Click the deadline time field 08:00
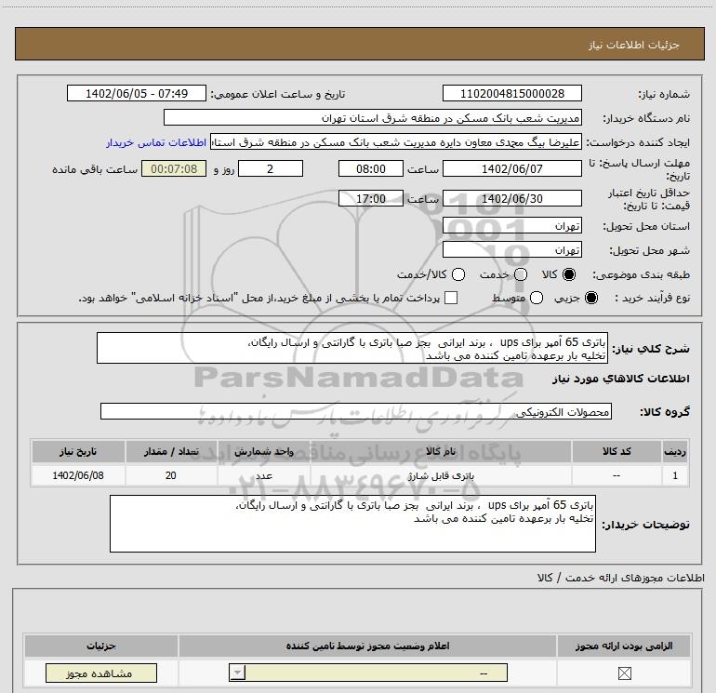Viewport: 716px width, 693px height. [x=371, y=168]
